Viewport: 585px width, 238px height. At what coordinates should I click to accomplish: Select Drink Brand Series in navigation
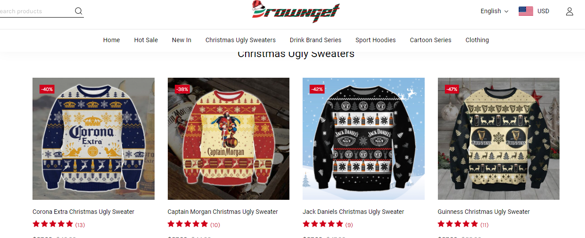tap(315, 40)
